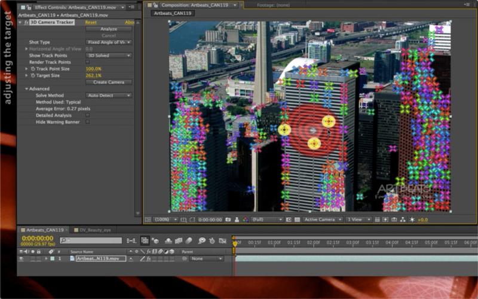The image size is (478, 299).
Task: Click the Create Camera button
Action: 109,82
